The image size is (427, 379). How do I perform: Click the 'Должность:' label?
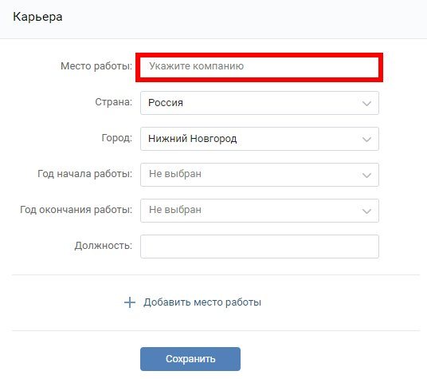point(104,246)
